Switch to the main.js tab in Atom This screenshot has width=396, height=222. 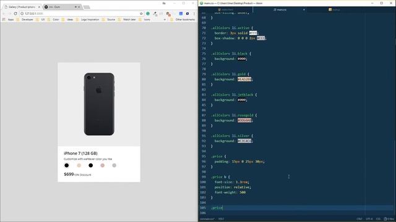(x=334, y=10)
